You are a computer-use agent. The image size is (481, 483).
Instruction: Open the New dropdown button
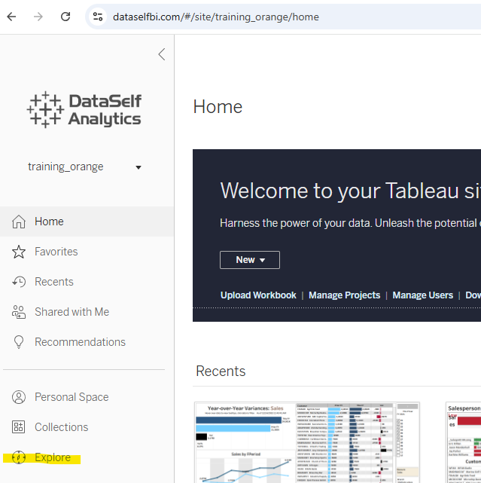point(250,260)
